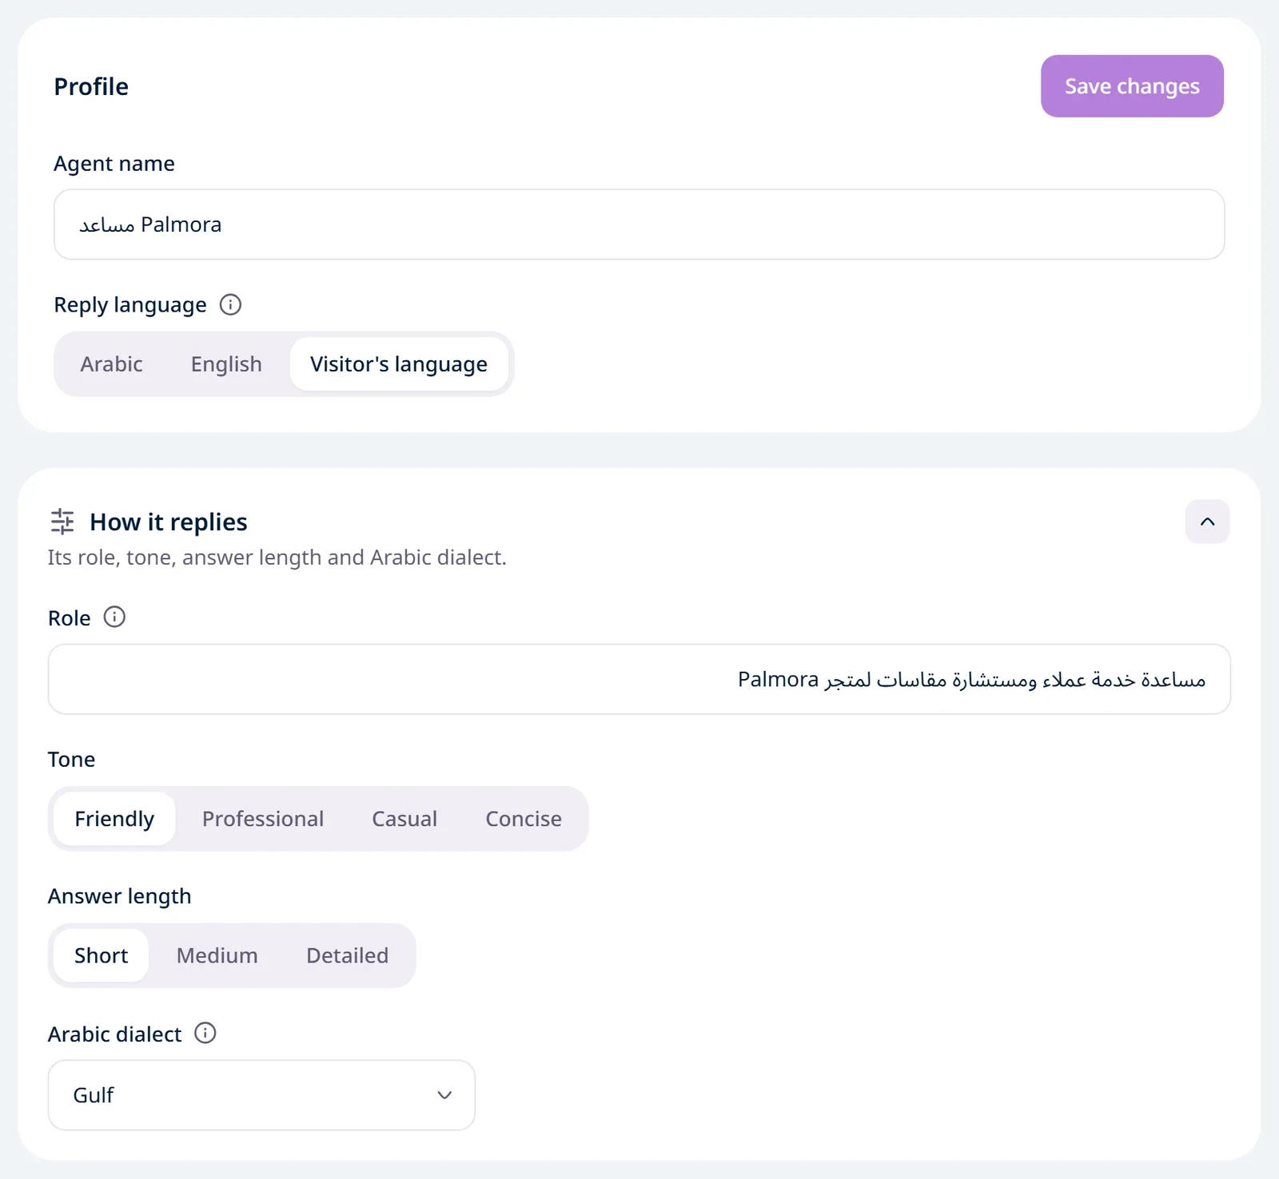Click the Arabic dialect label text
This screenshot has height=1179, width=1279.
[x=115, y=1034]
